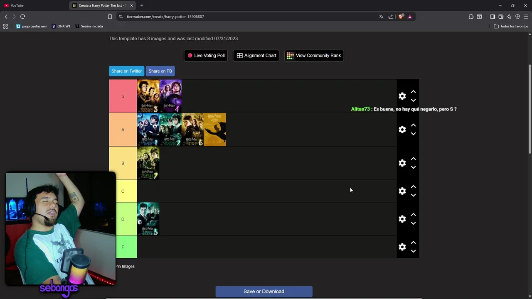Move D tier row down arrow

[413, 223]
